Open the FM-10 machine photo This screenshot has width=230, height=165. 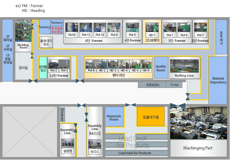pyautogui.click(x=100, y=27)
